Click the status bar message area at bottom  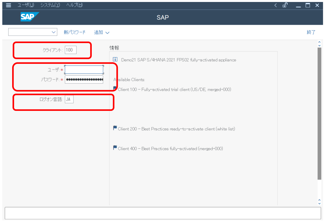coord(162,213)
